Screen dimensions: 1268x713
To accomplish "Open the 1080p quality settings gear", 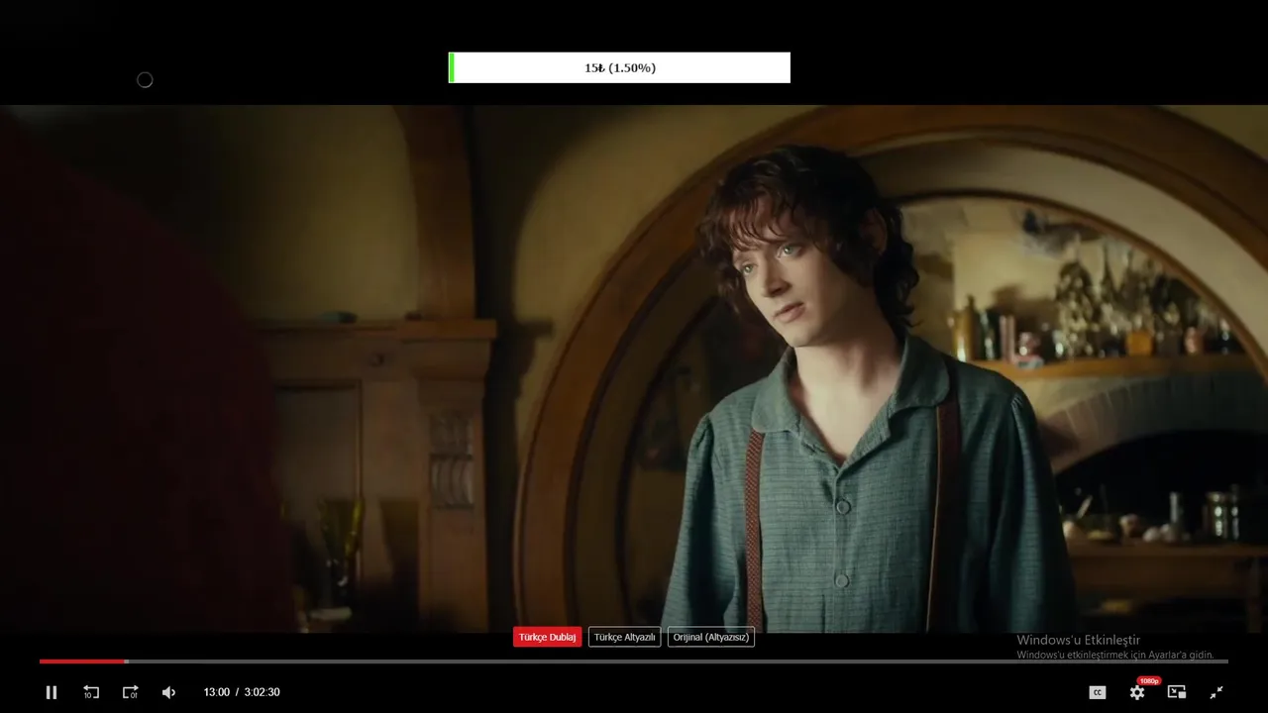I will tap(1137, 692).
